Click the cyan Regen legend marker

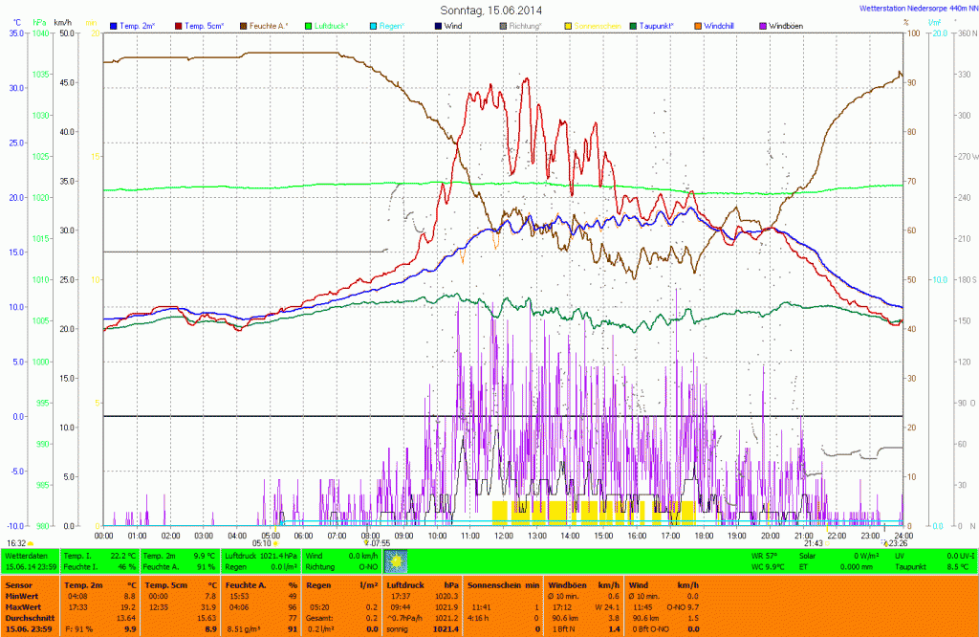[374, 26]
